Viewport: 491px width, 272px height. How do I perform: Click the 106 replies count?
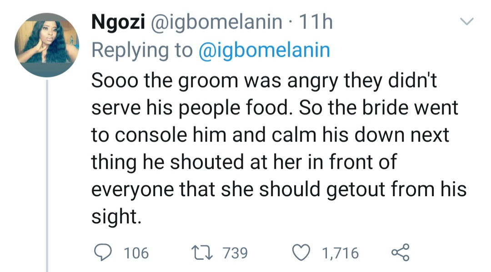tap(136, 253)
